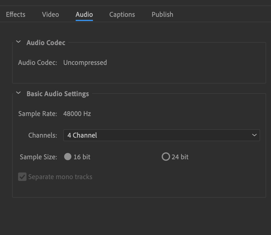Click the Uncompressed codec value
271x235 pixels.
(x=85, y=63)
